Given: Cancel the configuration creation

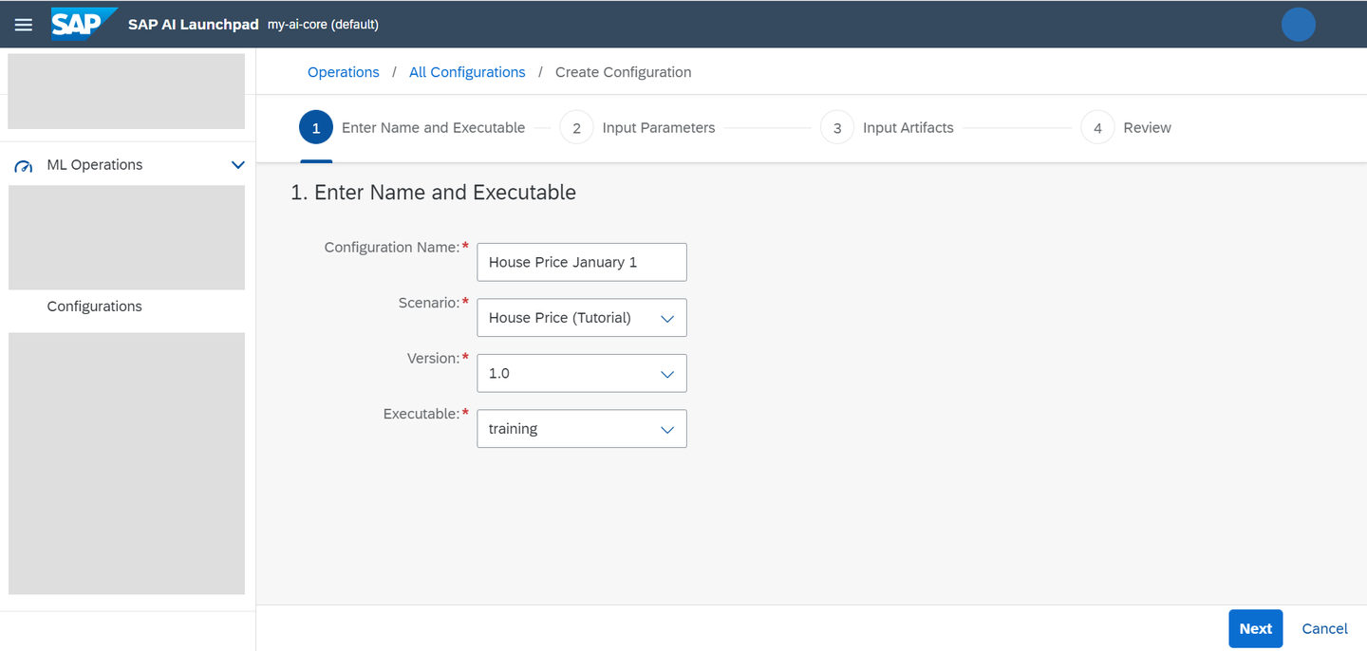Looking at the screenshot, I should (x=1324, y=628).
